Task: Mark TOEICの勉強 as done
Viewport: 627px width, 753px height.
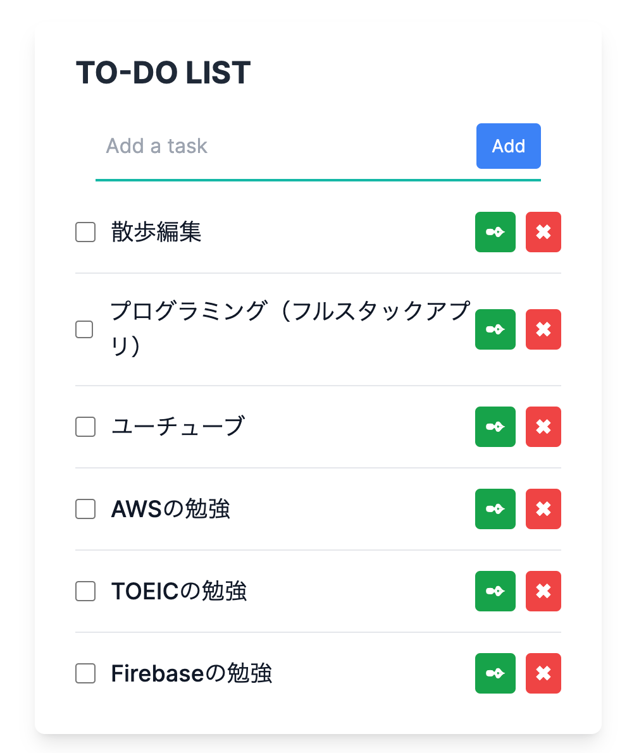Action: tap(85, 591)
